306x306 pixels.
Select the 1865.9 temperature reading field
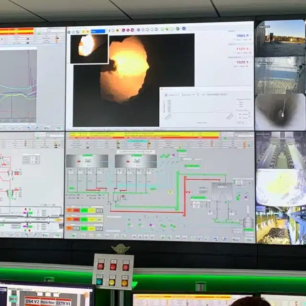click(243, 36)
